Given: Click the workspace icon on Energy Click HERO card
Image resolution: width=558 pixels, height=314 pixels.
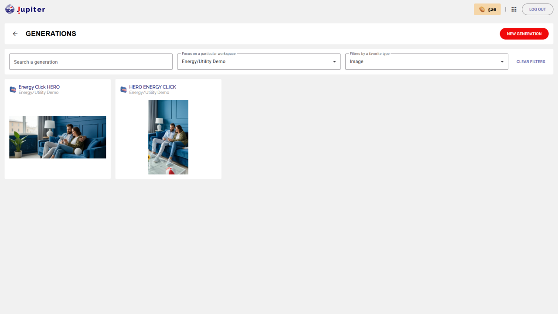Looking at the screenshot, I should tap(13, 89).
